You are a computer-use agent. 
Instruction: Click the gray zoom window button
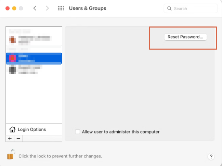click(x=21, y=8)
